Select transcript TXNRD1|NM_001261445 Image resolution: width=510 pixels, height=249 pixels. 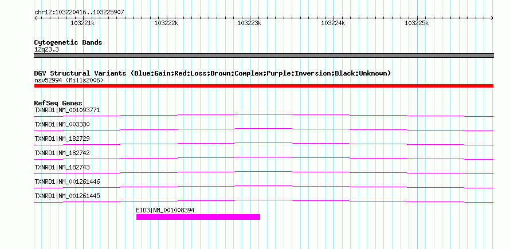67,196
